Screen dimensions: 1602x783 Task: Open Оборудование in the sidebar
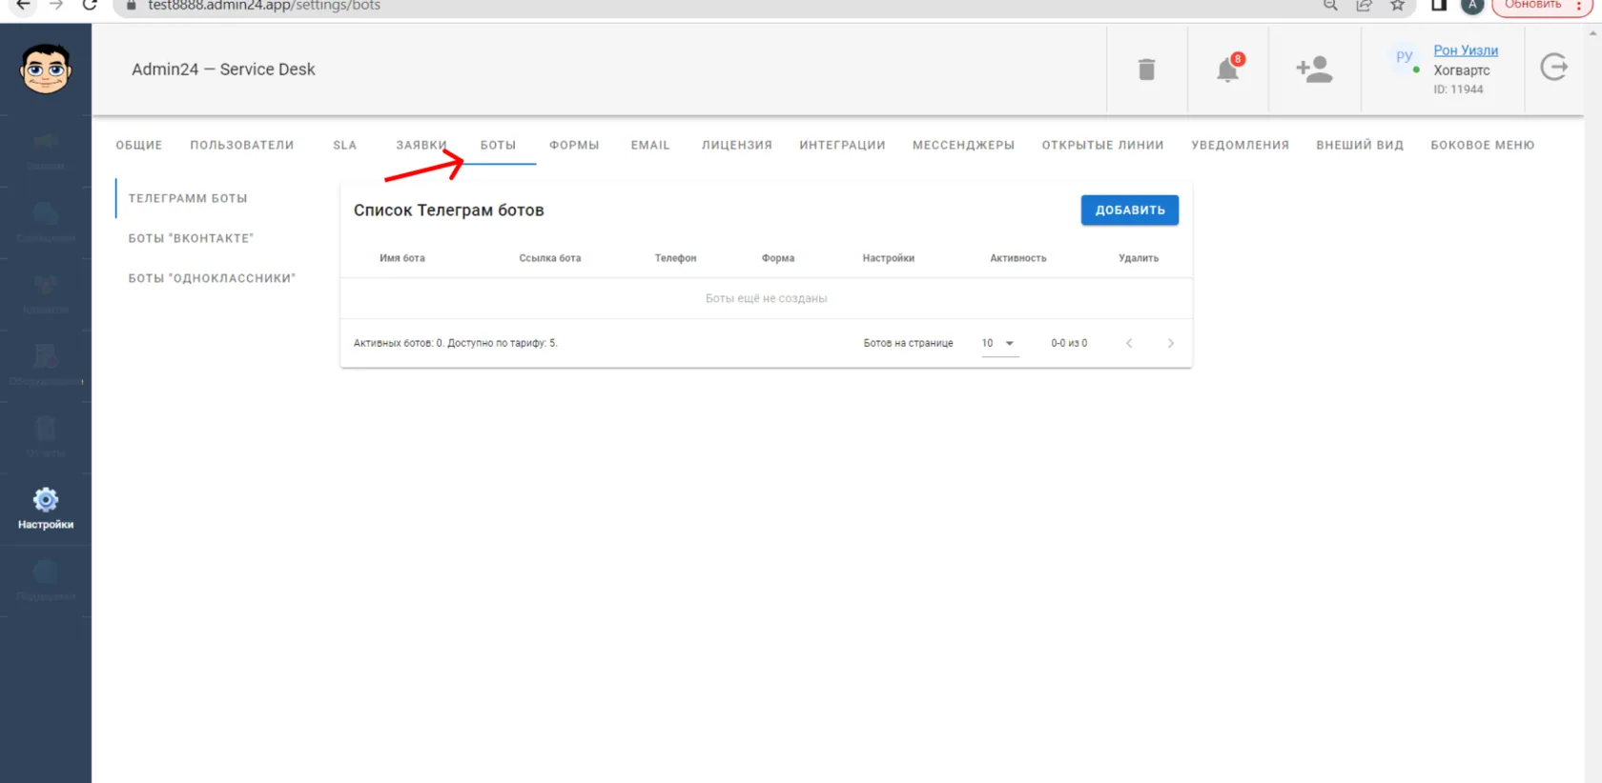[46, 366]
